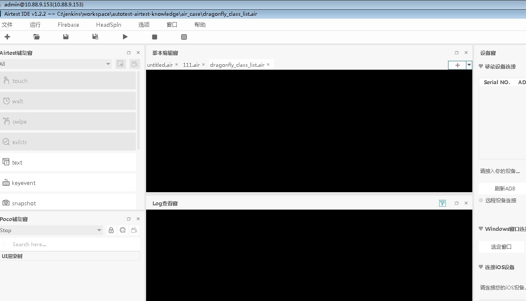
Task: Save the script with the floppy disk icon
Action: click(66, 37)
